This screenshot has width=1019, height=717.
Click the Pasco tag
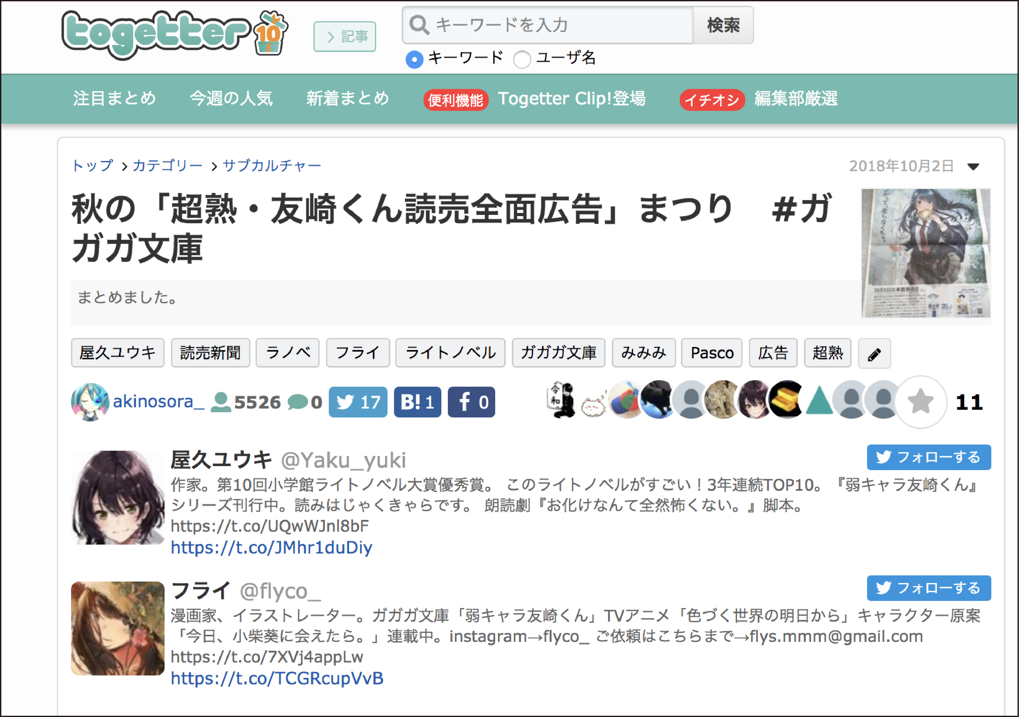(711, 353)
